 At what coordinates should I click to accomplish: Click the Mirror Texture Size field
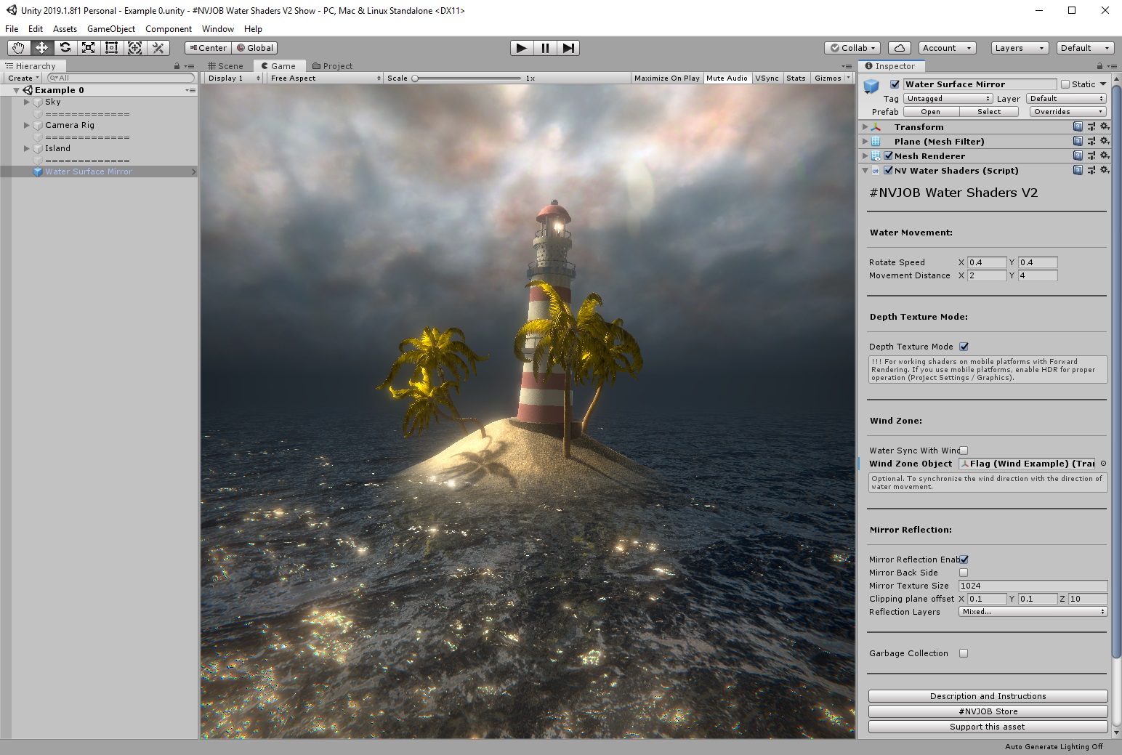coord(1033,586)
